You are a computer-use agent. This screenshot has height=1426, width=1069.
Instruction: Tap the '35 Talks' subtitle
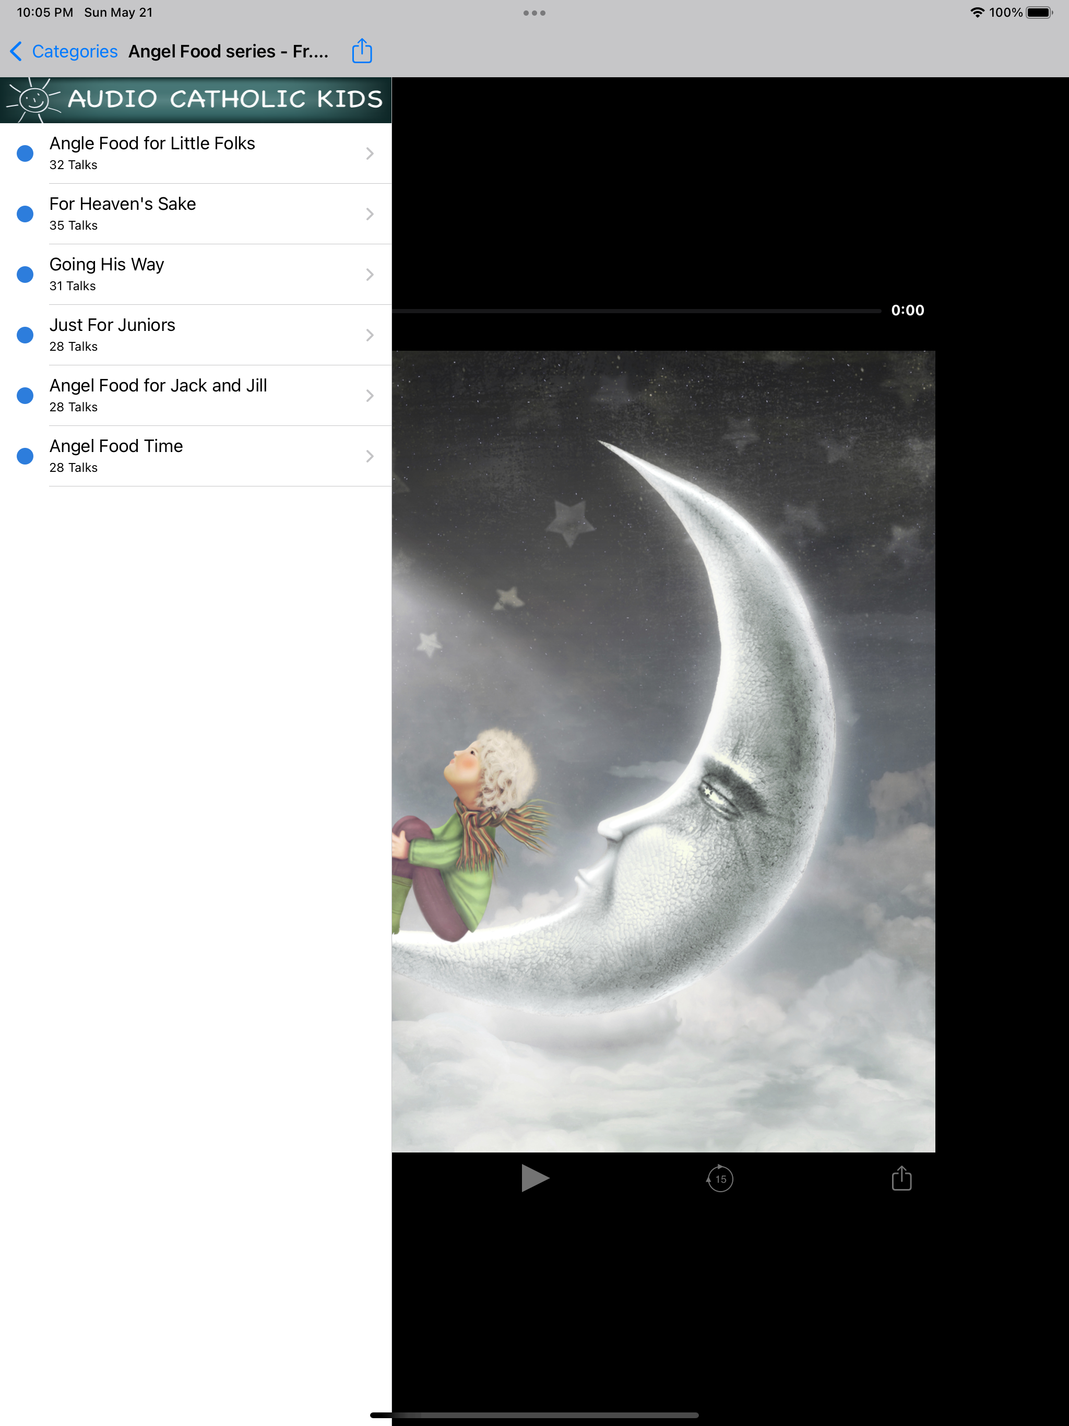coord(74,225)
